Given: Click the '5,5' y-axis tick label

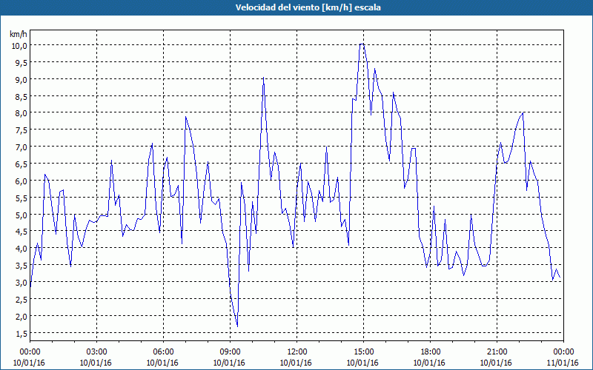Looking at the screenshot, I should point(21,198).
